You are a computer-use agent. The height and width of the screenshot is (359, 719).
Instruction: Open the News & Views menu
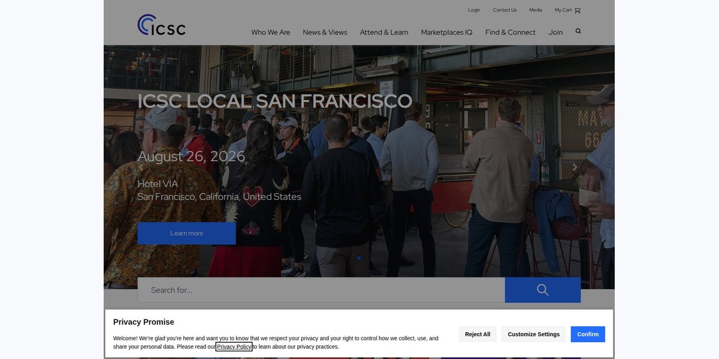[x=325, y=32]
